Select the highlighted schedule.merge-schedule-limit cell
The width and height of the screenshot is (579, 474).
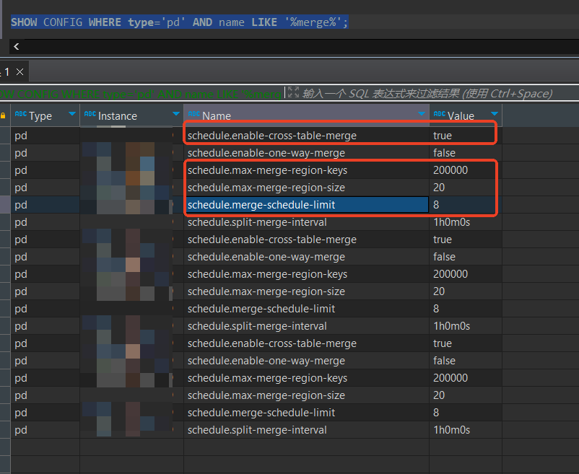point(306,205)
